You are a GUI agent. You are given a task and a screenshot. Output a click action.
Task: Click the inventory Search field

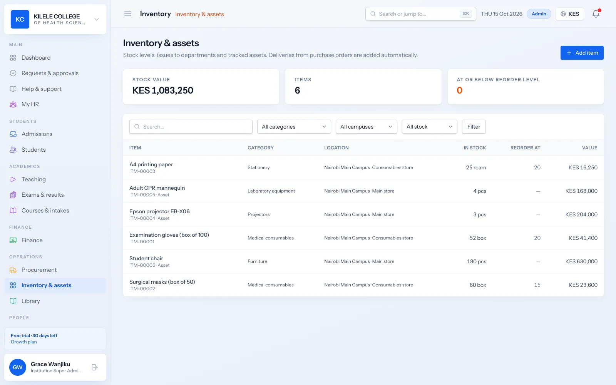coord(191,127)
